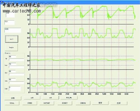Click the sub button
The height and width of the screenshot is (111, 140).
pos(50,98)
